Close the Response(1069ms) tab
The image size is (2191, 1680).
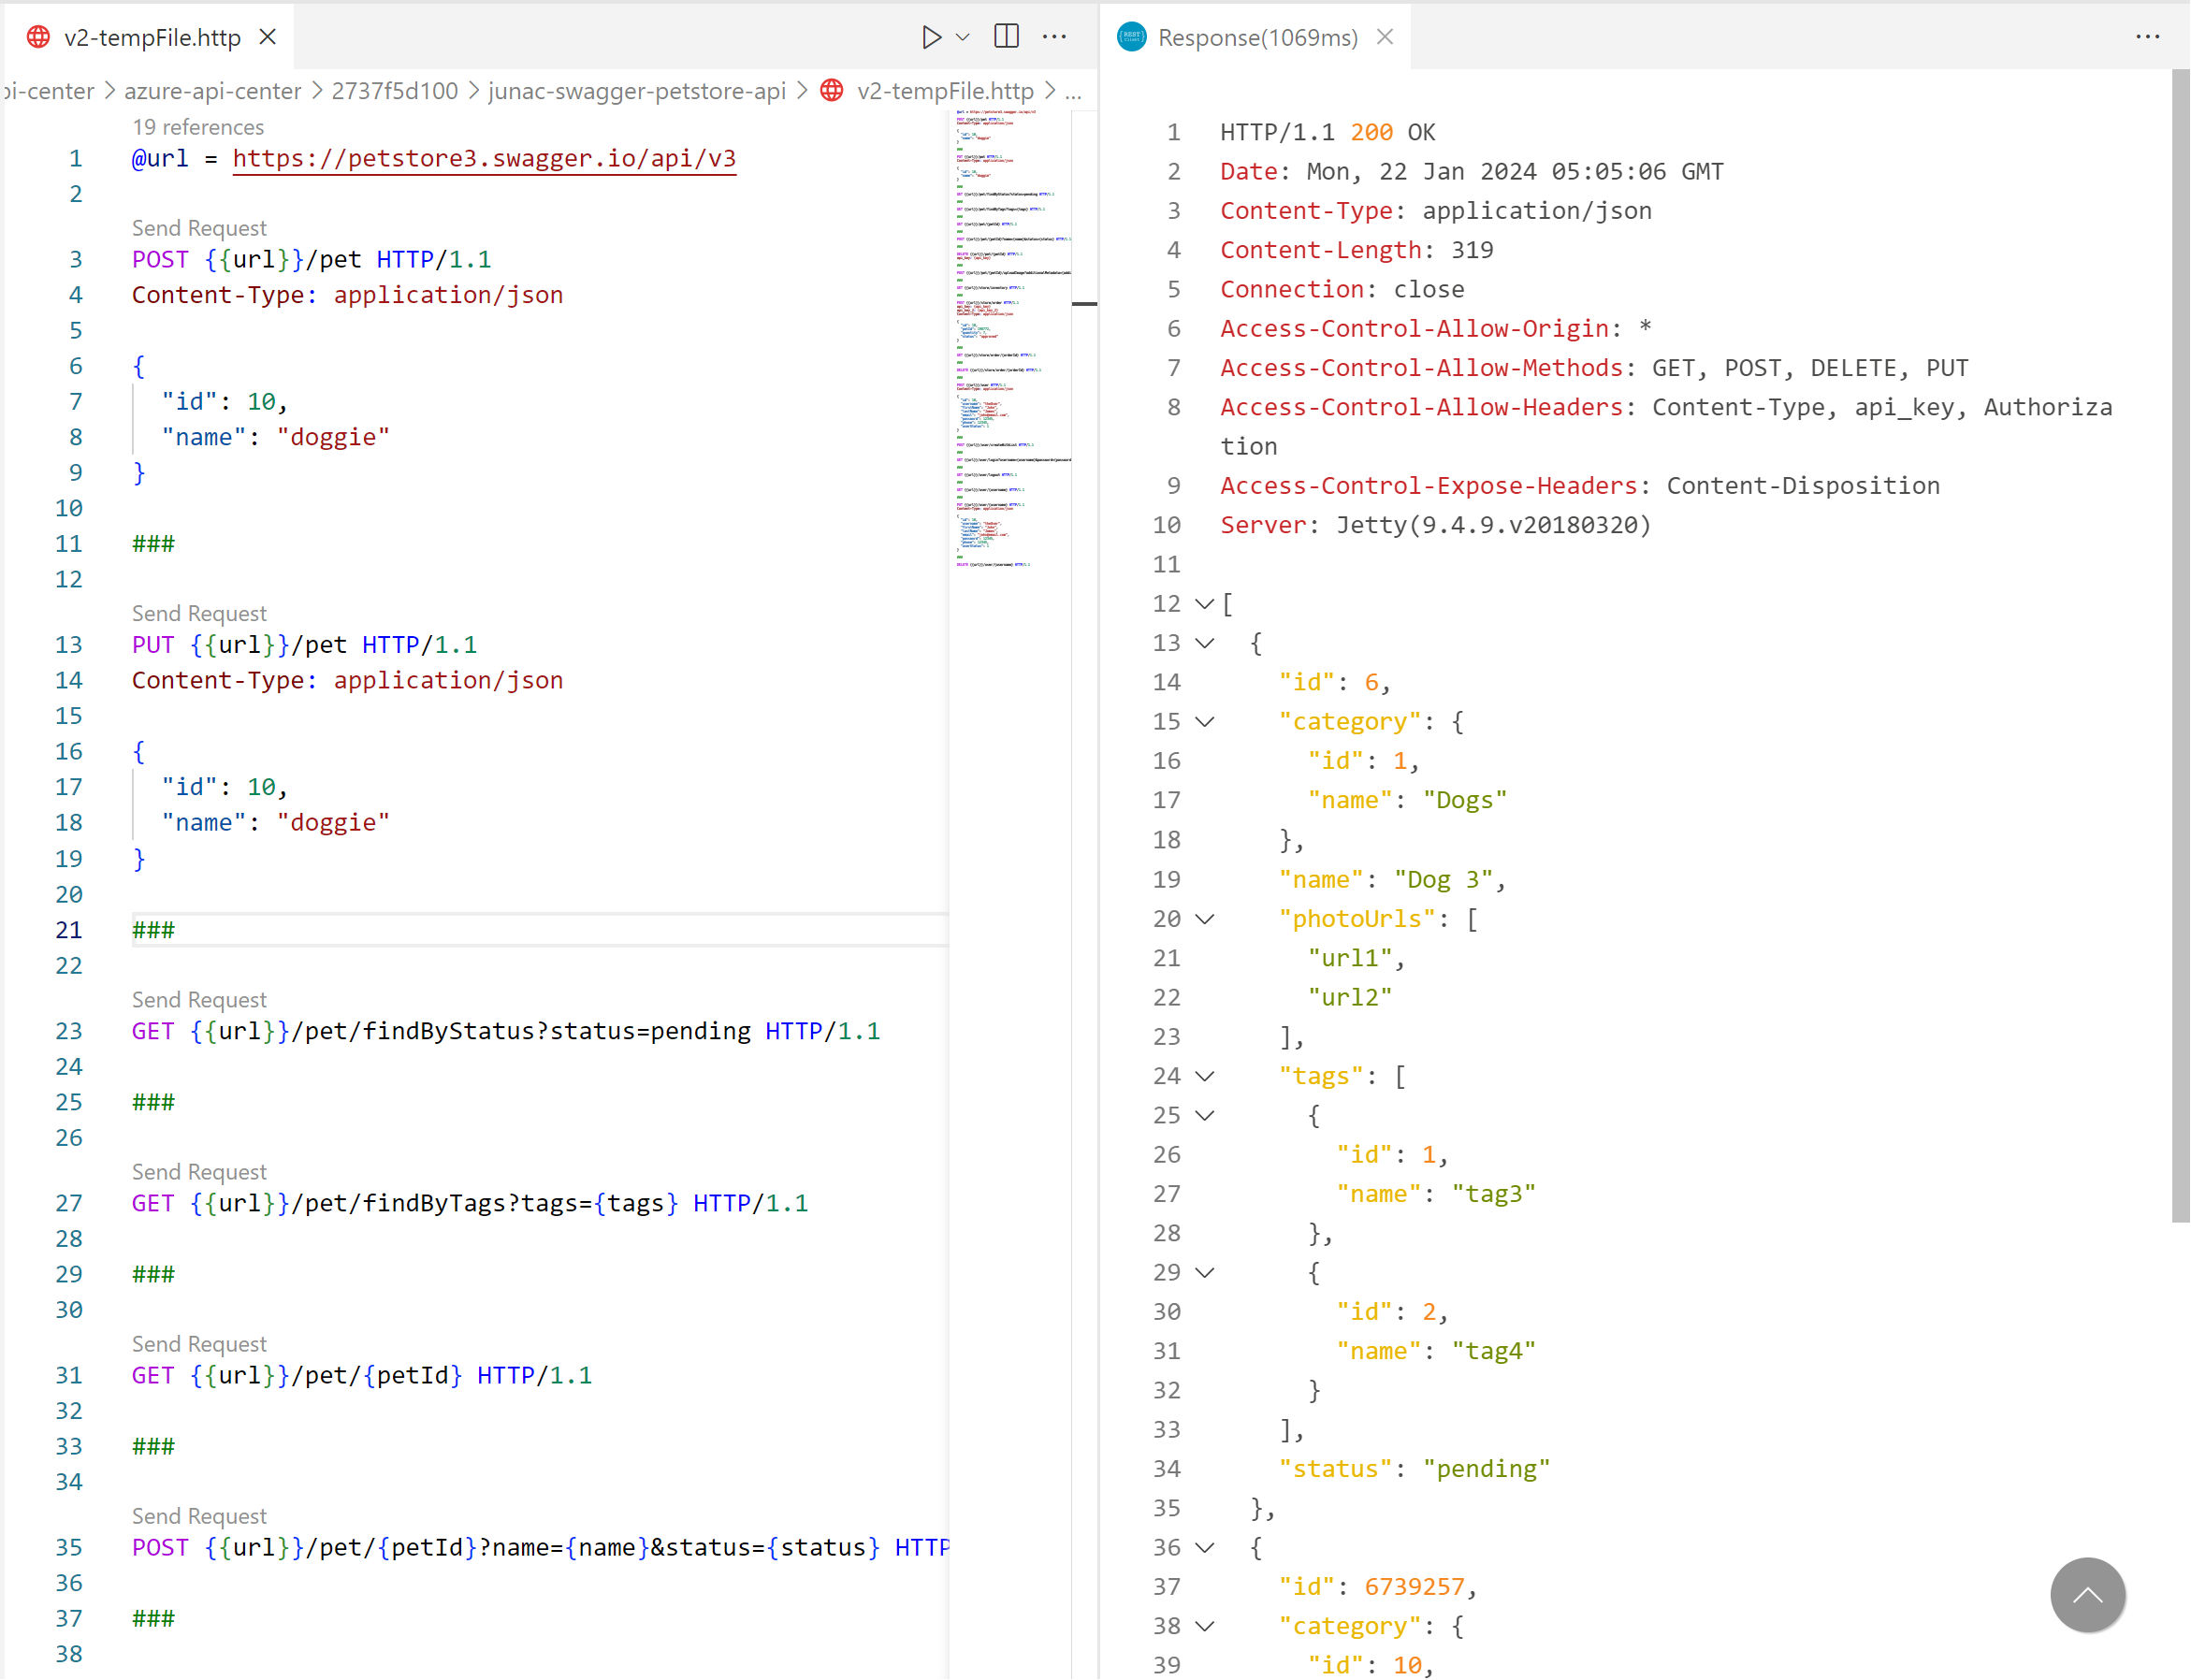tap(1385, 37)
